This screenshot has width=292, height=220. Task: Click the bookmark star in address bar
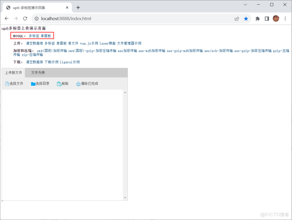pyautogui.click(x=246, y=18)
